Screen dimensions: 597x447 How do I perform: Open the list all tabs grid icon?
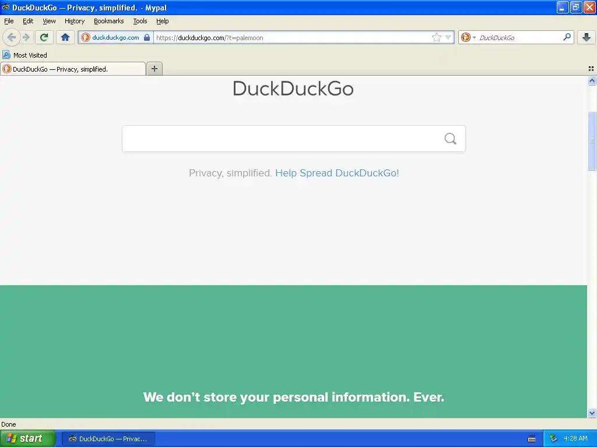[x=591, y=69]
